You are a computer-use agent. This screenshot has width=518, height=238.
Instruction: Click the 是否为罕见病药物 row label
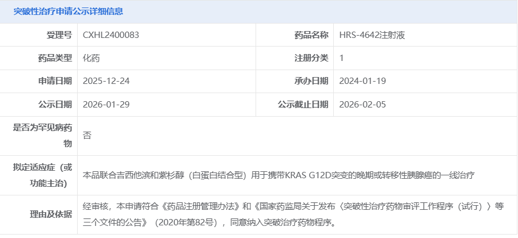pos(43,136)
